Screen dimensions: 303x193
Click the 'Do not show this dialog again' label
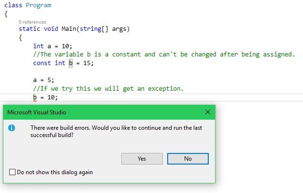[55, 172]
